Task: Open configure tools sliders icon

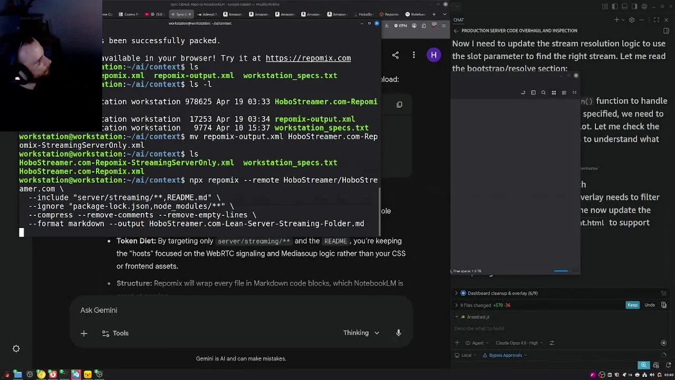Action: 552,343
